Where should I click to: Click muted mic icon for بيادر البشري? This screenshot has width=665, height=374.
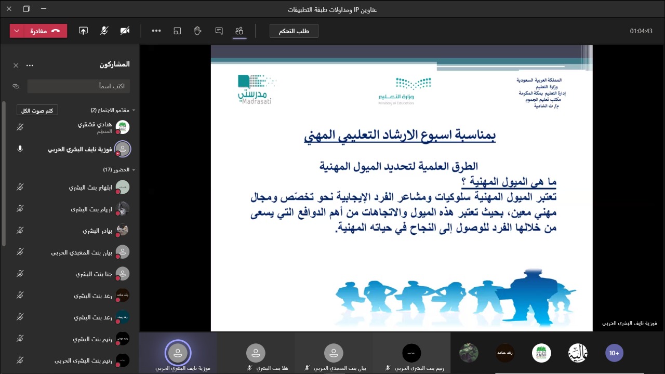[x=20, y=231]
